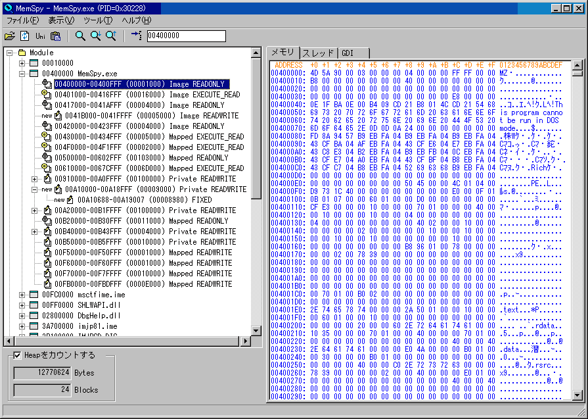Click the tree pane scroll left arrow

(9, 341)
